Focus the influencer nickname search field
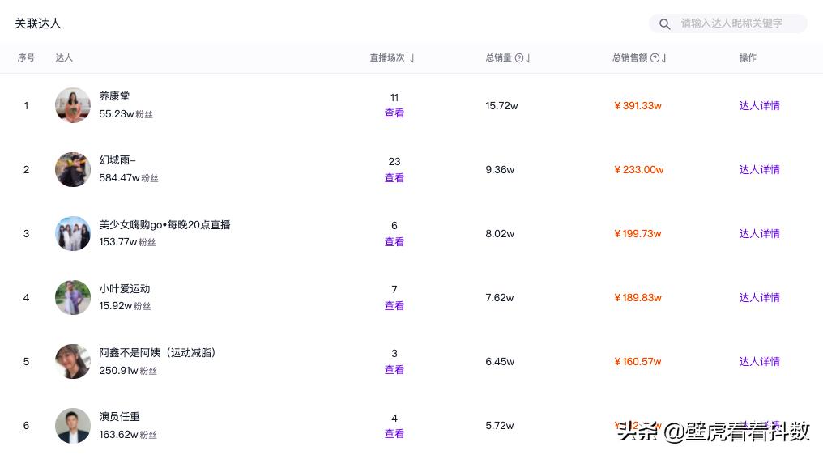The image size is (823, 455). 728,23
